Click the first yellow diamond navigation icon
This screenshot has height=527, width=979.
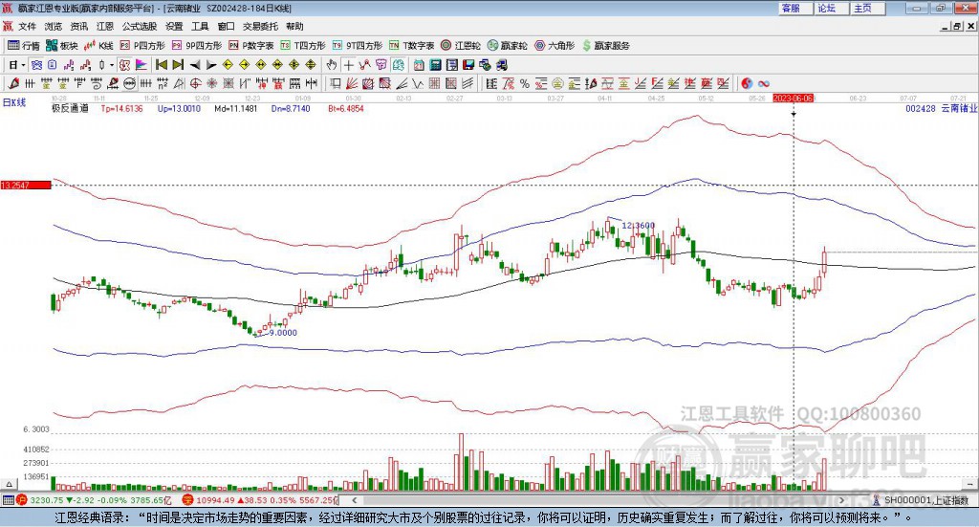pos(228,65)
